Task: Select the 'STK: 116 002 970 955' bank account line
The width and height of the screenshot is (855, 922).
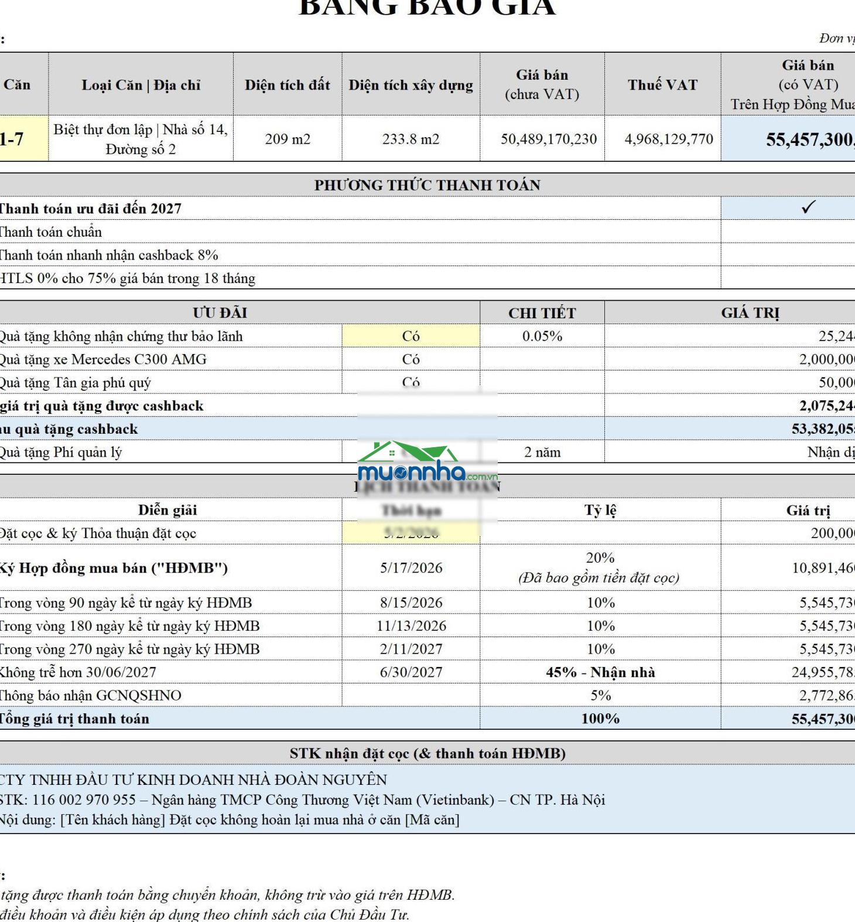Action: 302,799
